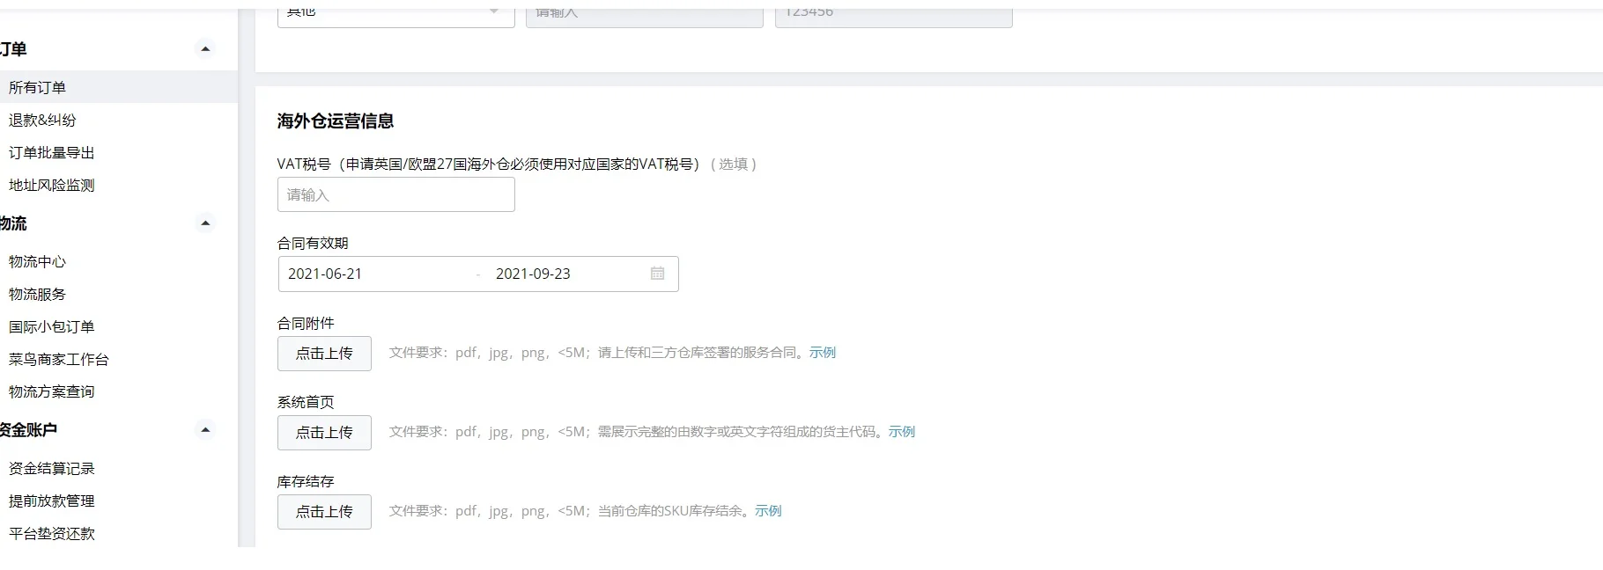Open 退款&纠纷 menu item

pyautogui.click(x=42, y=120)
